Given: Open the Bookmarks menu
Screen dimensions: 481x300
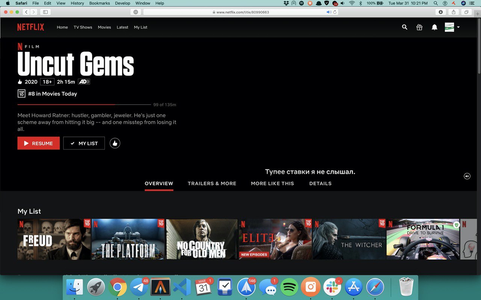Looking at the screenshot, I should coord(100,3).
